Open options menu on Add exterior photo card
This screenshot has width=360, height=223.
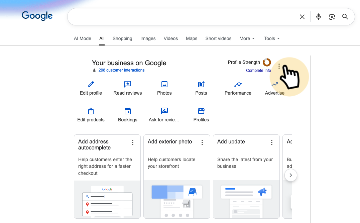(x=202, y=142)
